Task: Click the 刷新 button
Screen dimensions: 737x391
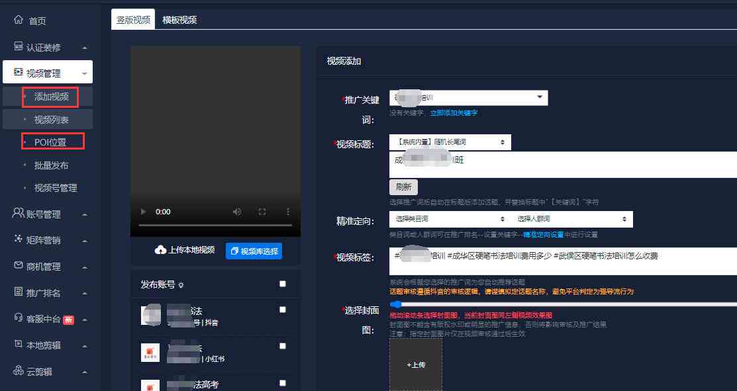Action: (x=403, y=187)
